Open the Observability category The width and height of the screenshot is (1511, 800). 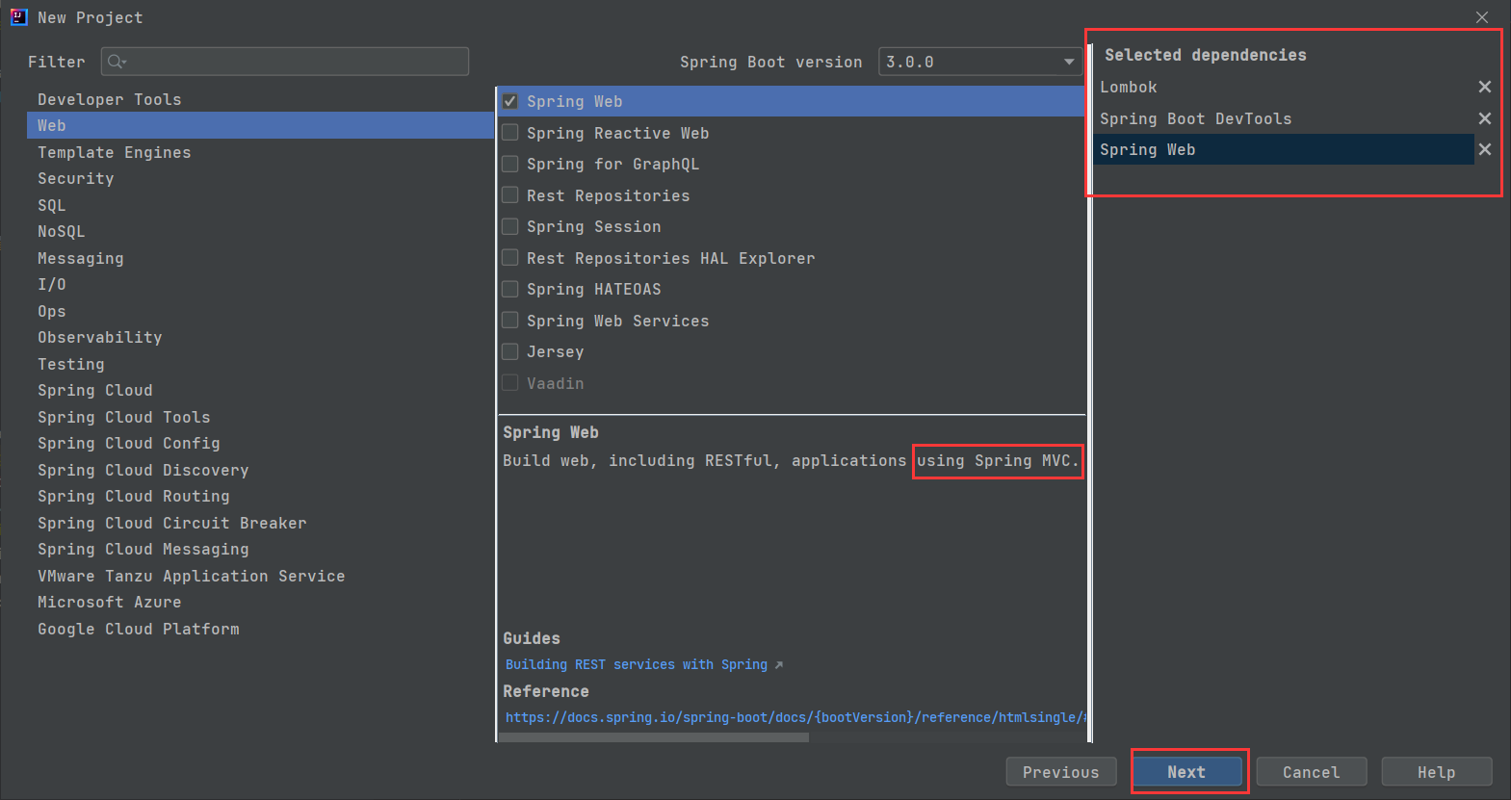260,337
